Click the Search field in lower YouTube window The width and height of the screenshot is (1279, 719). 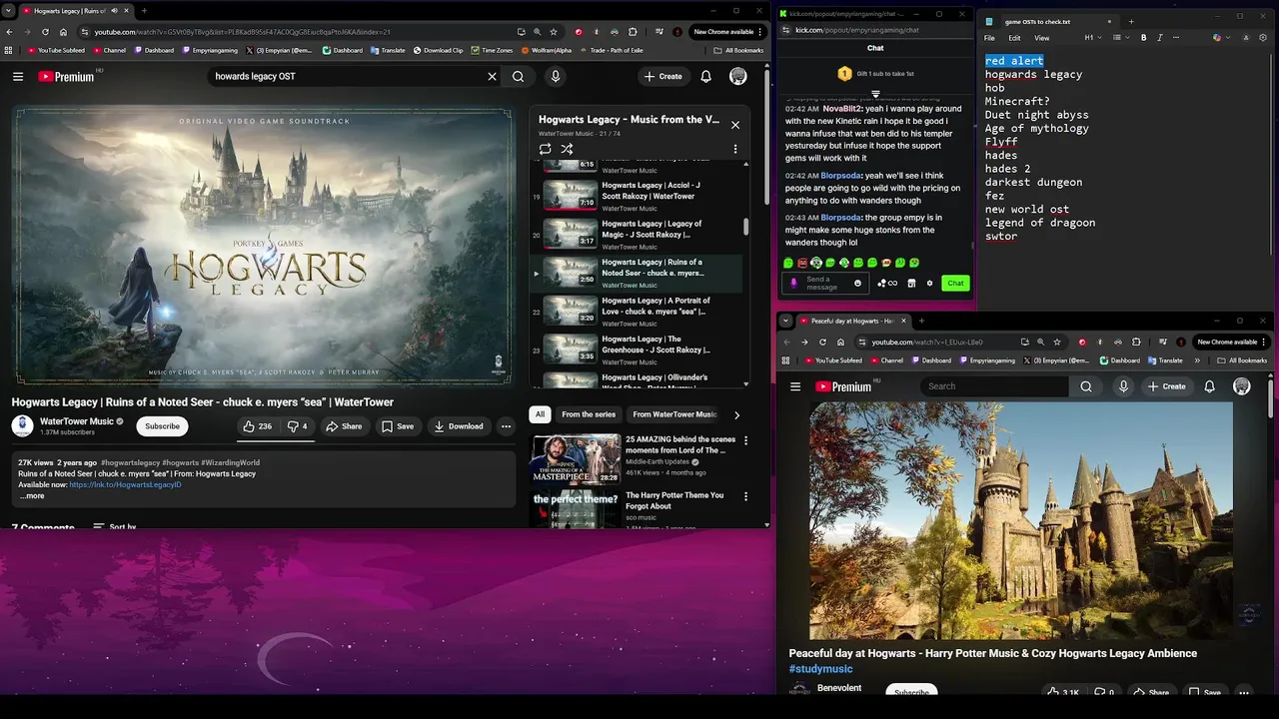[994, 386]
